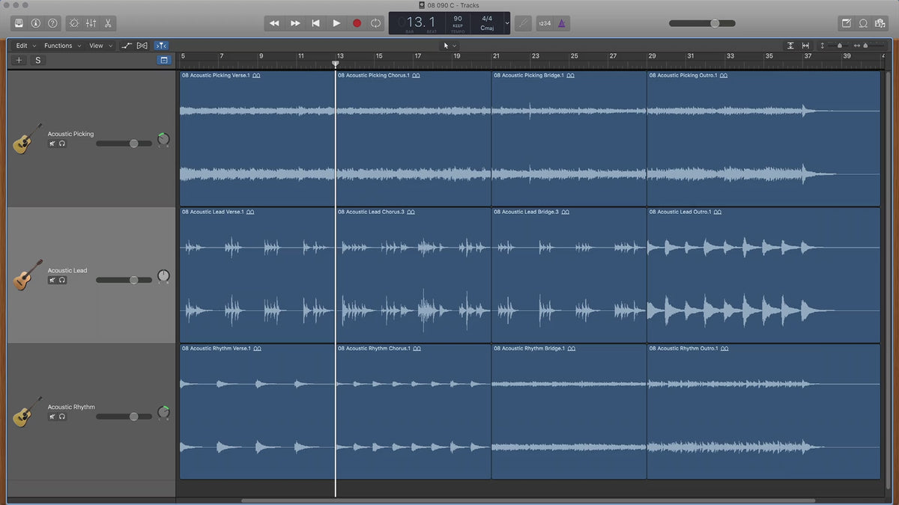The height and width of the screenshot is (505, 899).
Task: Add a new track with plus button
Action: pos(19,61)
